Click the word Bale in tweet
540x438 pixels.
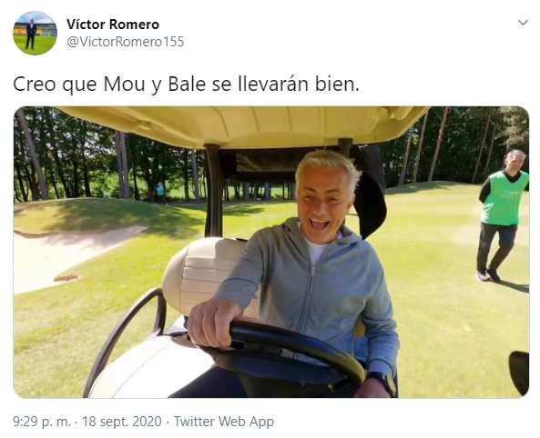[x=187, y=85]
